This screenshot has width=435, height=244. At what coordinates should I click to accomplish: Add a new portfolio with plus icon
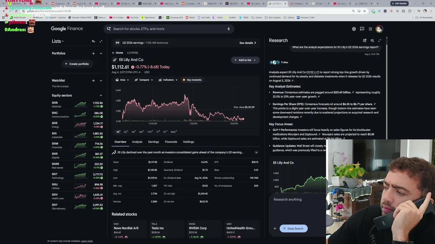coord(93,53)
